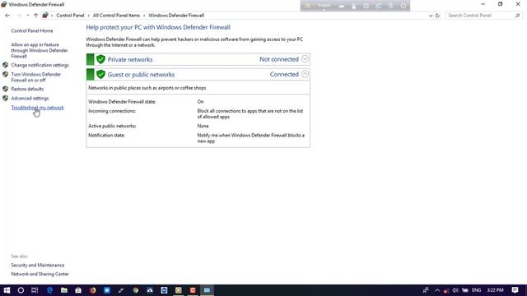Viewport: 527px width, 296px height.
Task: Click the firewall icon in address bar
Action: point(45,16)
